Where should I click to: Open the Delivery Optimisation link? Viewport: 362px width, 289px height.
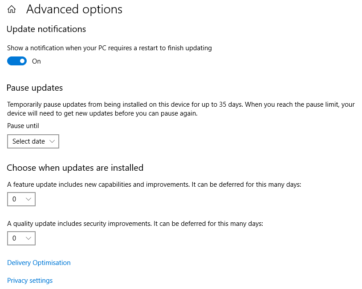click(x=39, y=263)
